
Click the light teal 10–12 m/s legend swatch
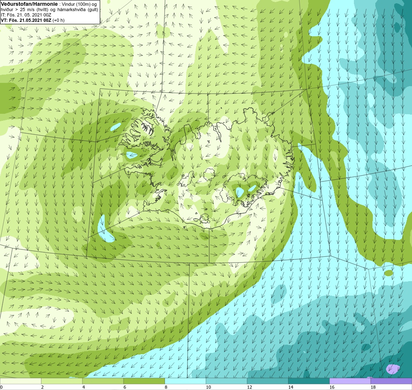click(227, 381)
